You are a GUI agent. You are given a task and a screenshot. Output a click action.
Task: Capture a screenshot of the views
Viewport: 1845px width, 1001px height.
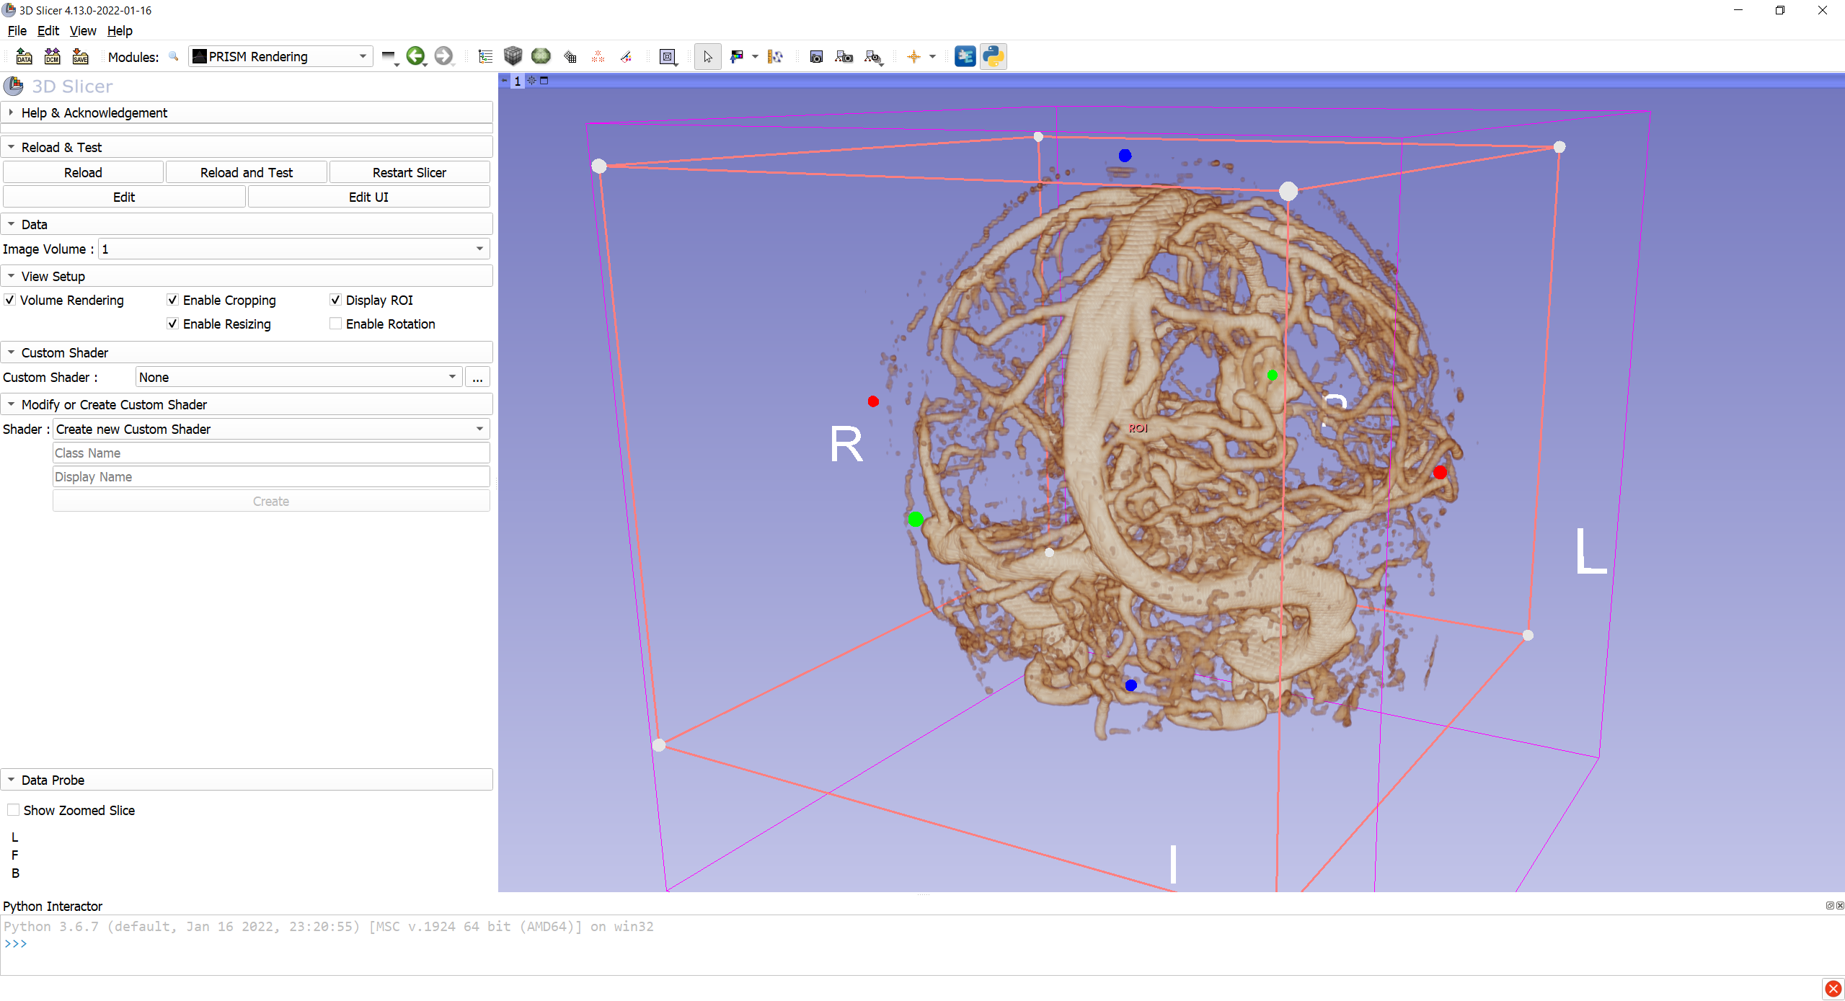click(815, 56)
